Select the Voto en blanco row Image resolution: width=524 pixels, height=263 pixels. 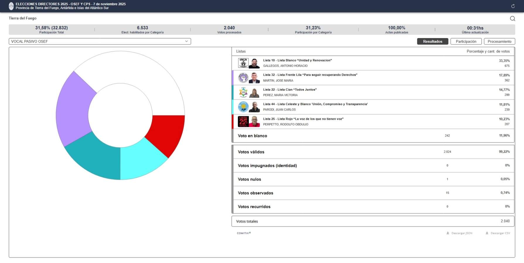coord(373,136)
